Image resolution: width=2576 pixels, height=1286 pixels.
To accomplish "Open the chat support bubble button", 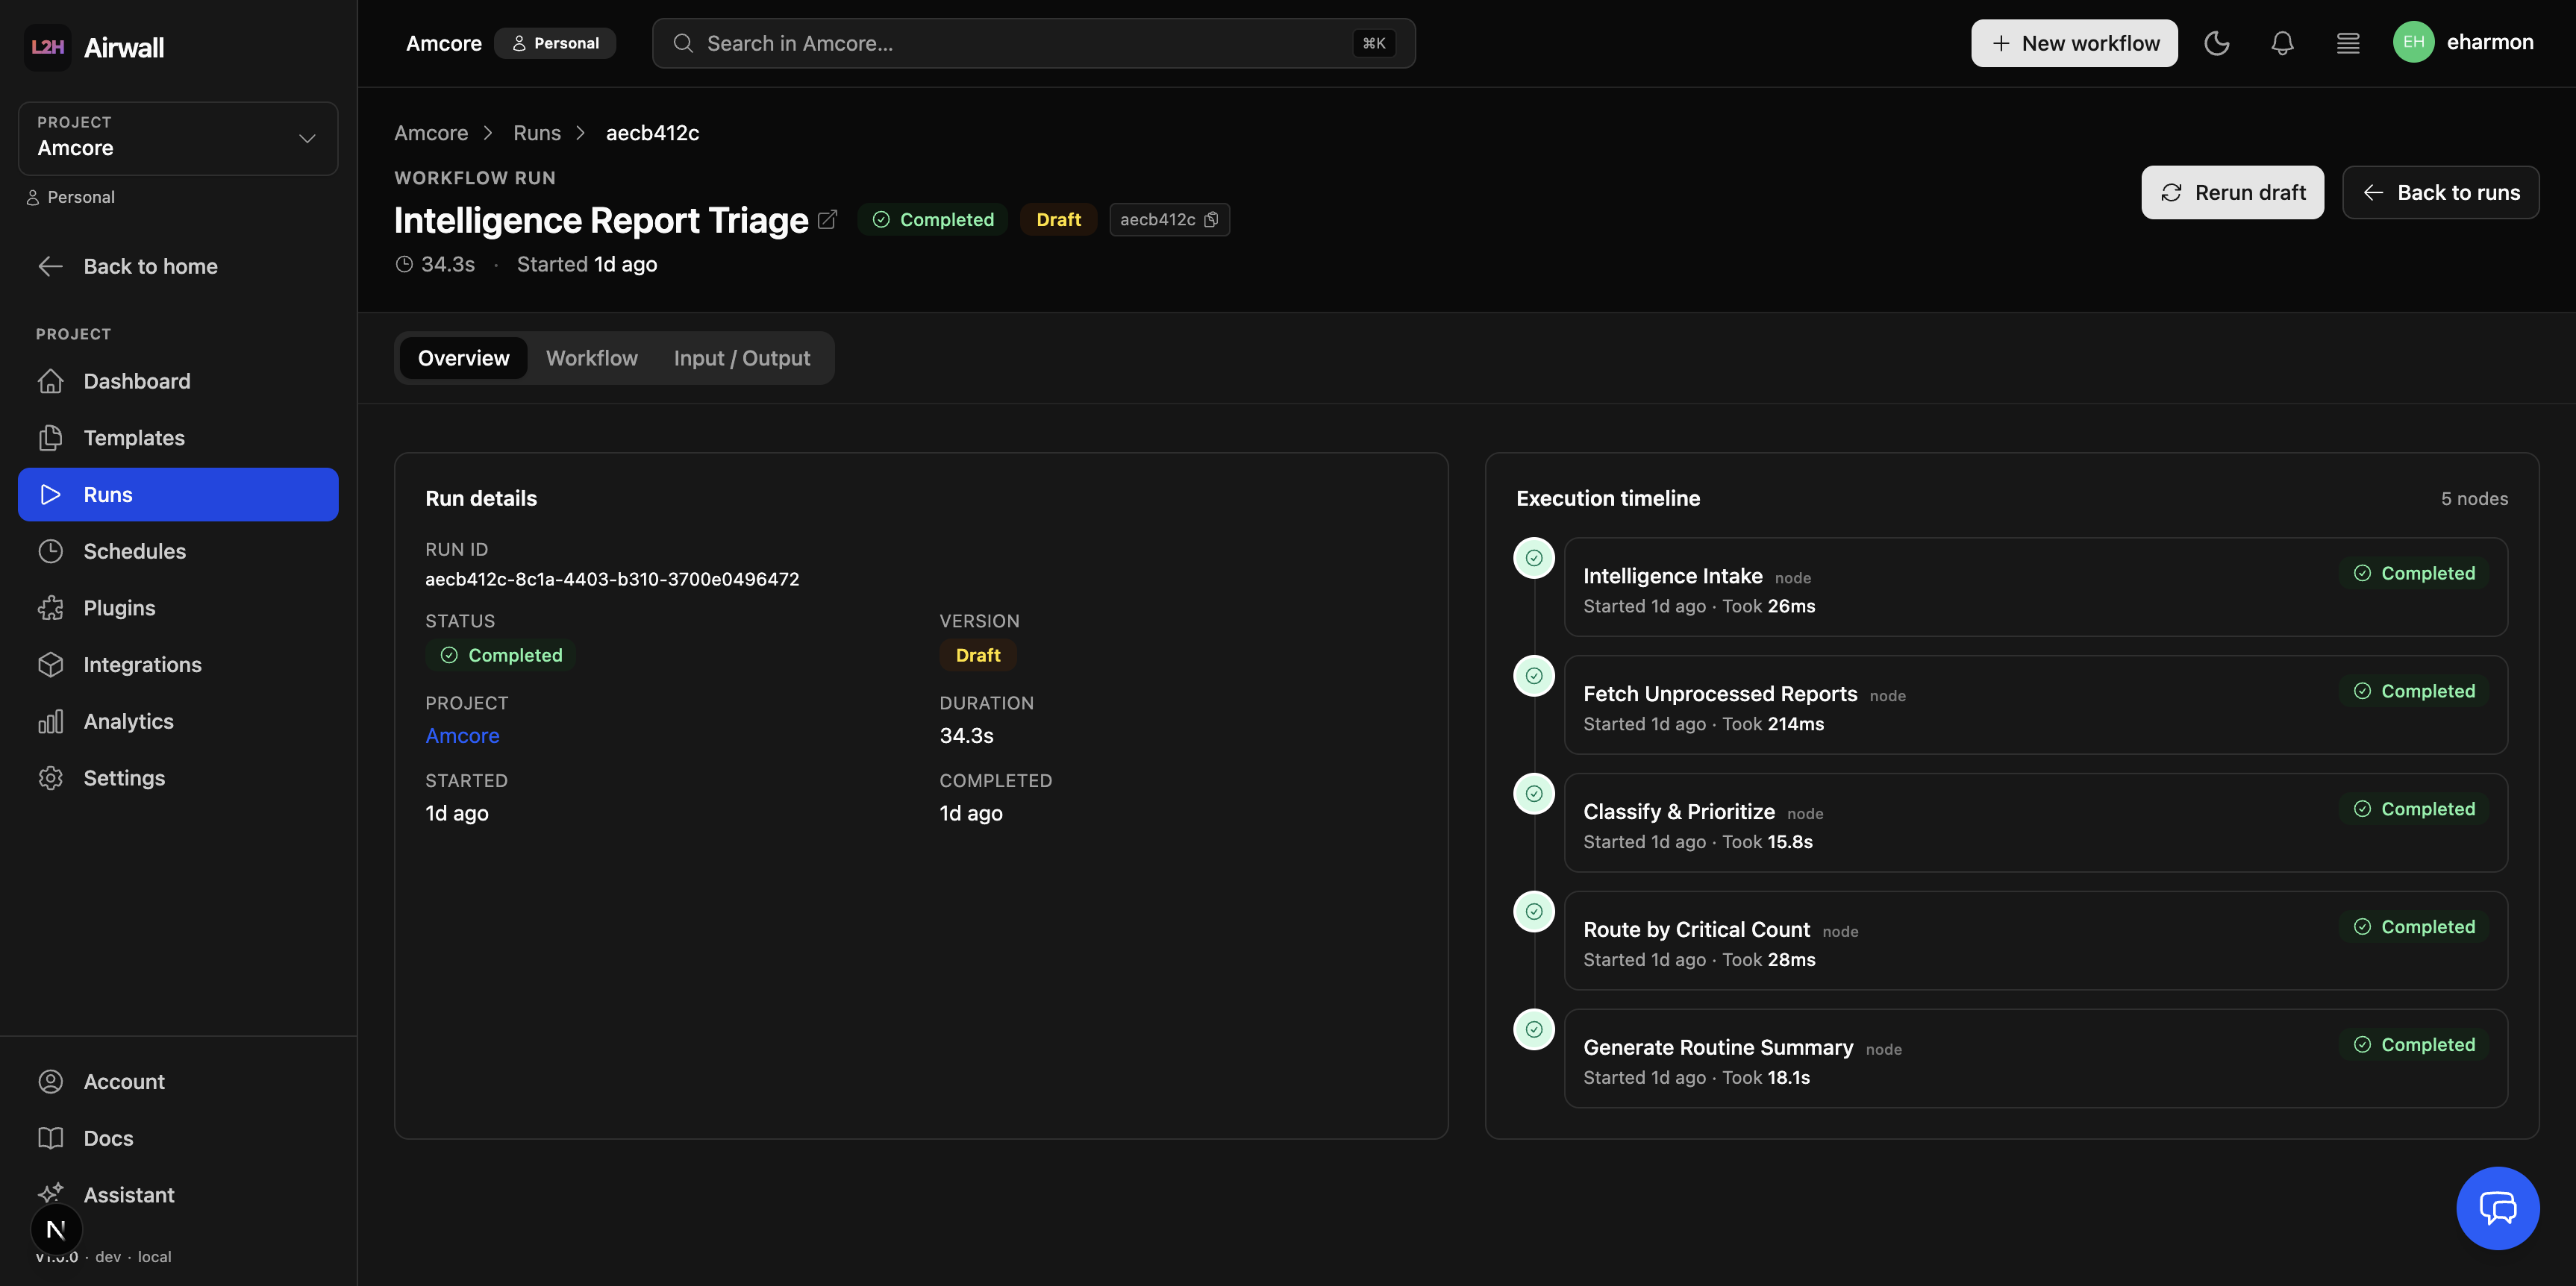I will tap(2497, 1208).
